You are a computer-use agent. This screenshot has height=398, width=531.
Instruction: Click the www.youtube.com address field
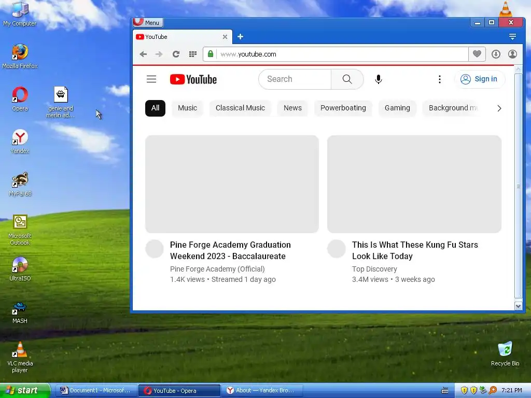342,54
